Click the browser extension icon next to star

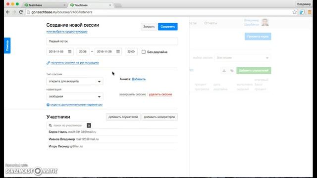coord(302,12)
